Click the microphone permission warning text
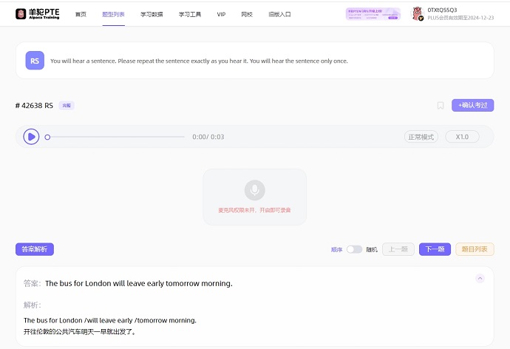Screen dimensions: 510x349 (x=254, y=210)
